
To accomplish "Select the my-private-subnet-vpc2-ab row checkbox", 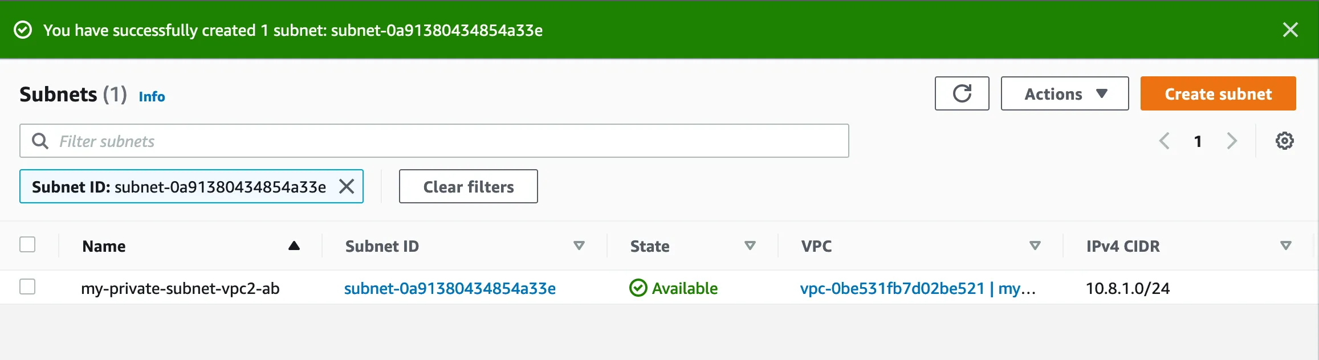I will click(x=27, y=287).
